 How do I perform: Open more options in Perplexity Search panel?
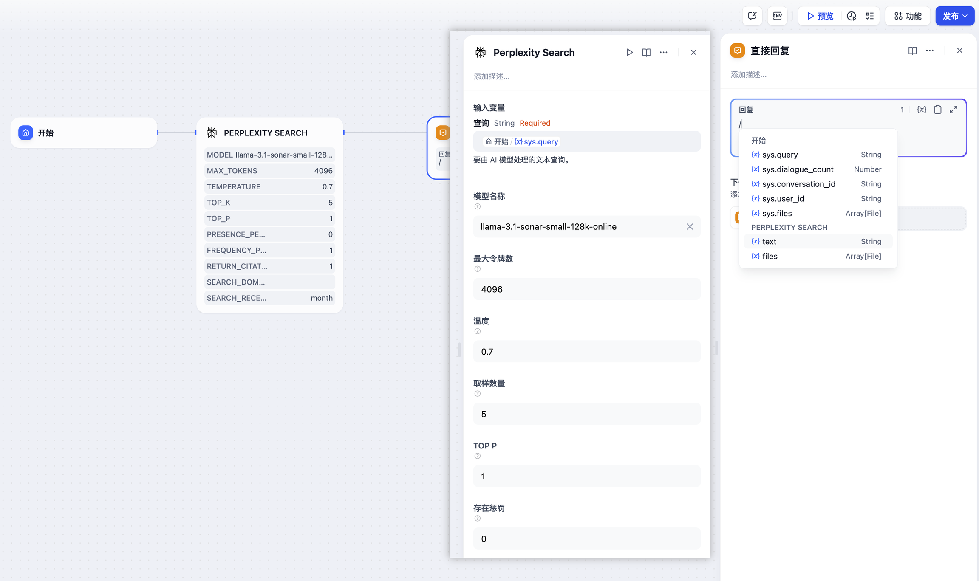663,52
